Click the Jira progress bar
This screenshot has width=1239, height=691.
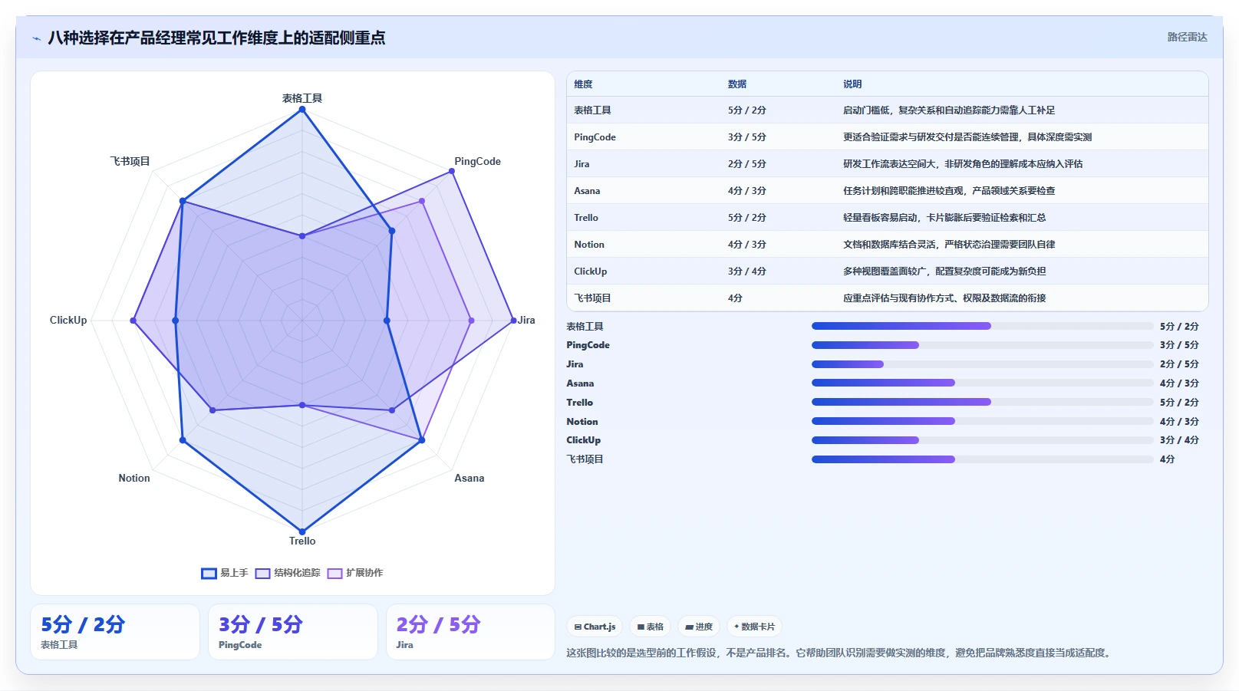tap(982, 364)
